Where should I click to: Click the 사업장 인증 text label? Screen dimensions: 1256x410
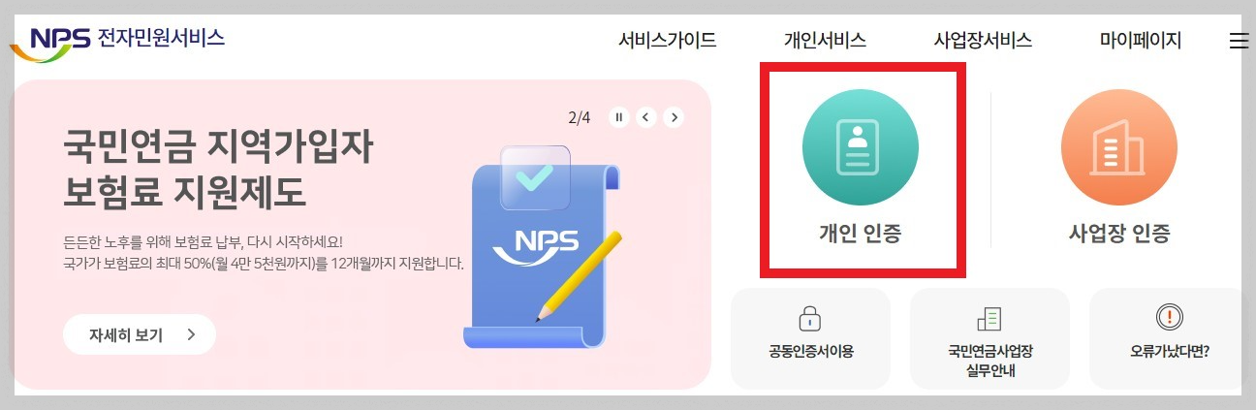point(1119,234)
